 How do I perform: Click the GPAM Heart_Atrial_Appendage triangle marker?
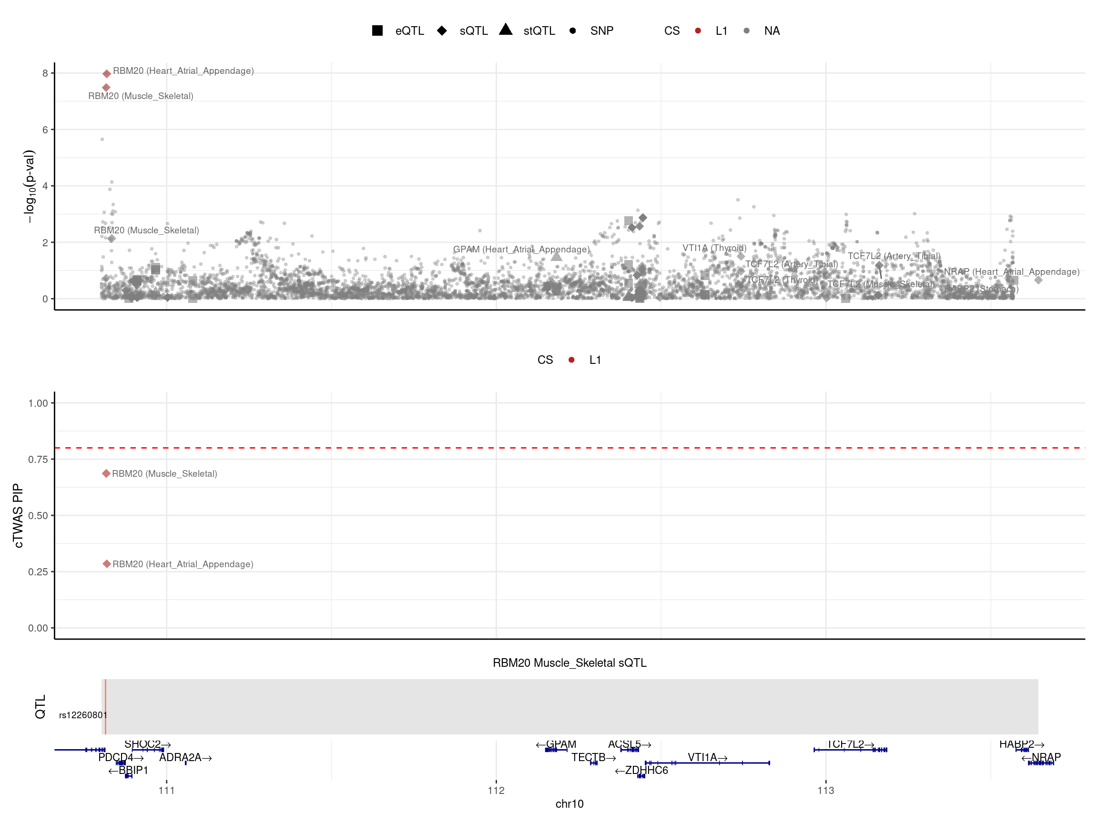point(557,257)
